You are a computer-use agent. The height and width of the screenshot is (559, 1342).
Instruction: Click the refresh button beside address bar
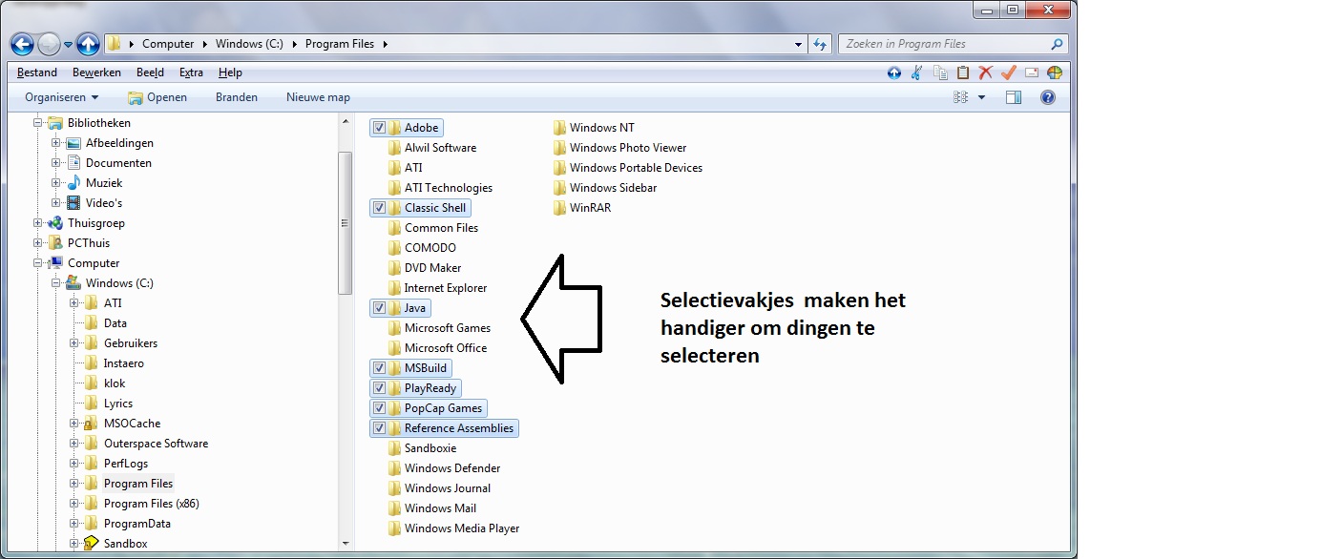tap(820, 44)
